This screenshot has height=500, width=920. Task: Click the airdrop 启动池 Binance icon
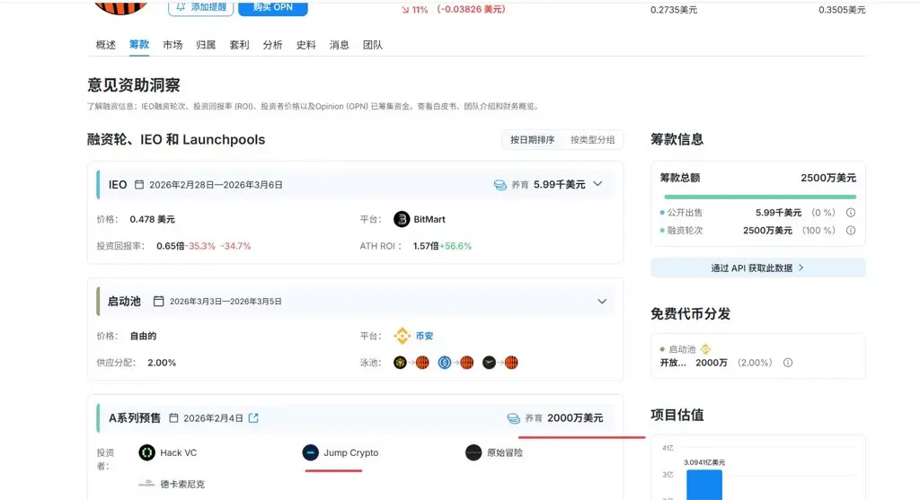(705, 349)
